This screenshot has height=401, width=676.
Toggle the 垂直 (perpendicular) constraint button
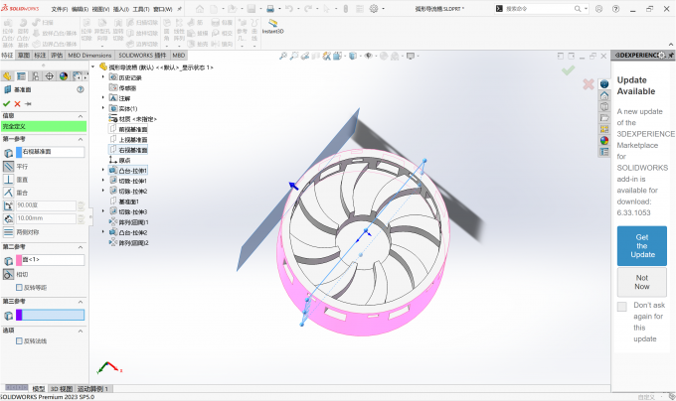pos(8,180)
